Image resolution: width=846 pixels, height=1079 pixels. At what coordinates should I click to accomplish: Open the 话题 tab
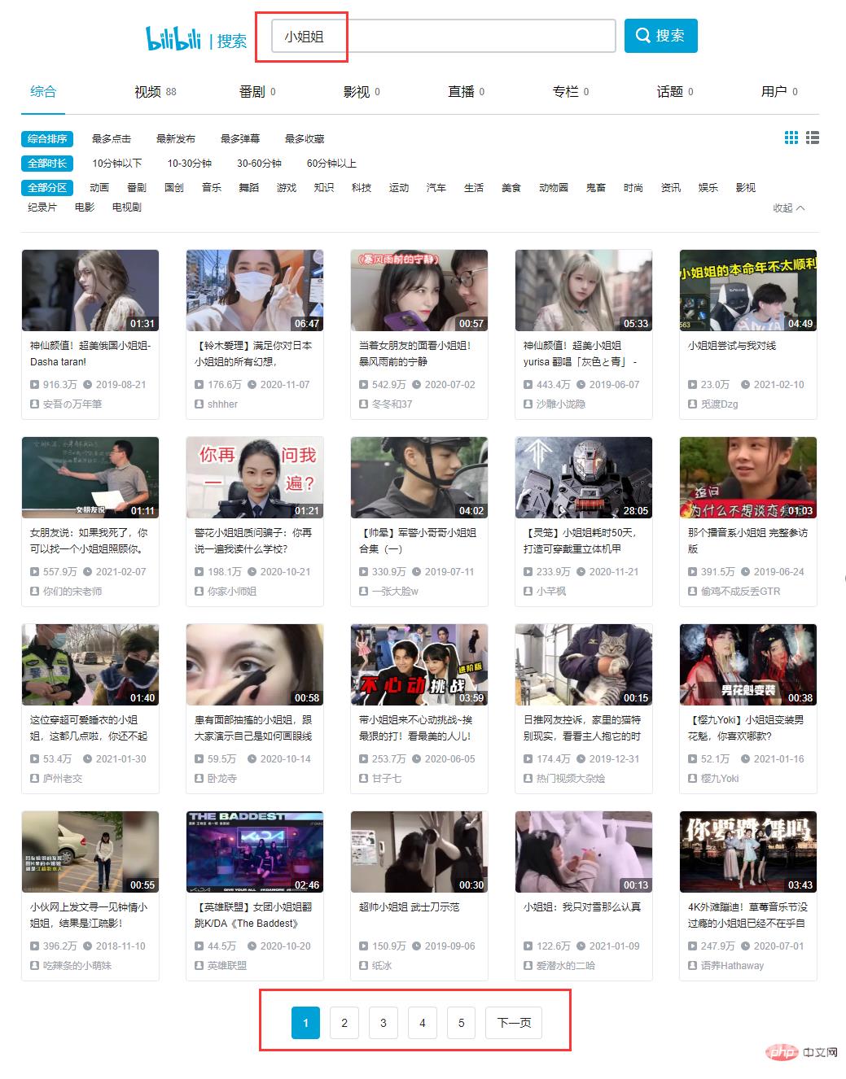coord(675,92)
